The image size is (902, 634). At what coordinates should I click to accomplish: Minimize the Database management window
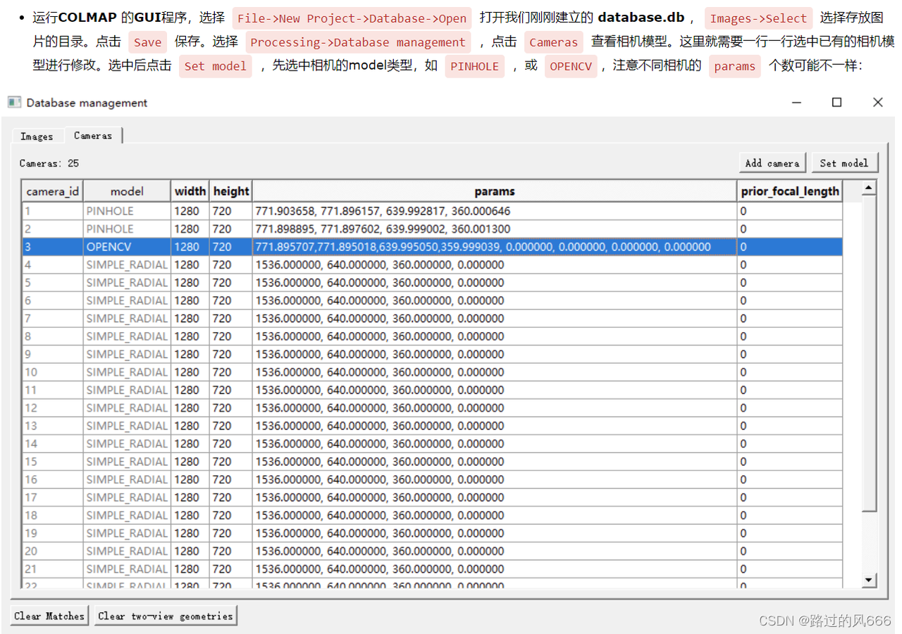796,102
